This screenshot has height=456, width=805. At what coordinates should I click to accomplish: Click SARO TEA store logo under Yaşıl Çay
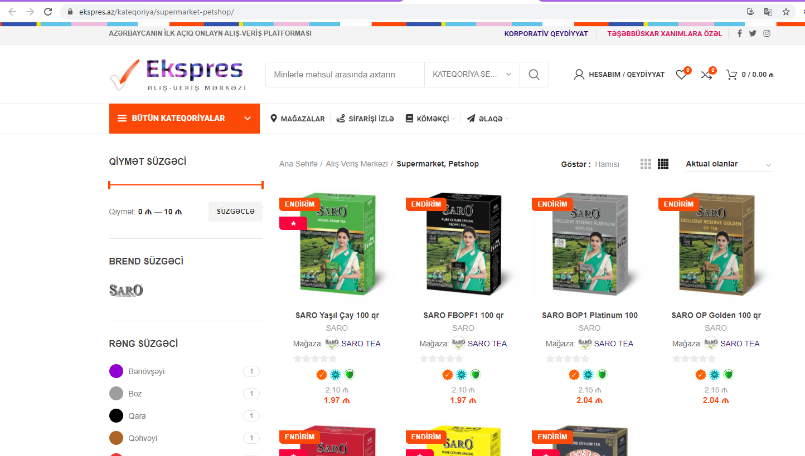click(x=332, y=344)
